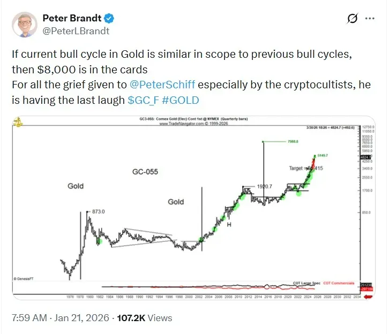The width and height of the screenshot is (389, 334).
Task: Click the 1920.7 price label
Action: coord(264,187)
